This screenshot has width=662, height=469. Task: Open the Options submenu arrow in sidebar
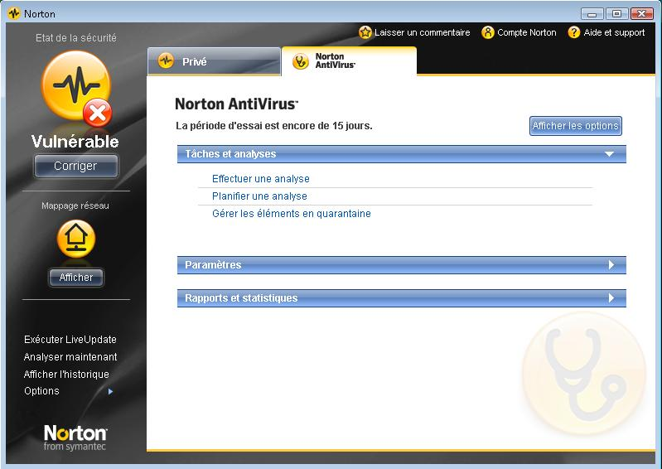click(111, 391)
